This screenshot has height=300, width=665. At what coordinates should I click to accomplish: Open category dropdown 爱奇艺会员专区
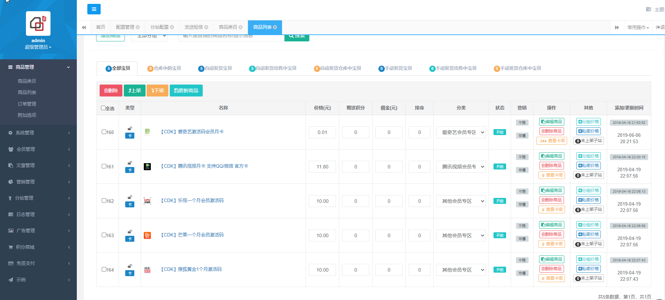pyautogui.click(x=461, y=132)
